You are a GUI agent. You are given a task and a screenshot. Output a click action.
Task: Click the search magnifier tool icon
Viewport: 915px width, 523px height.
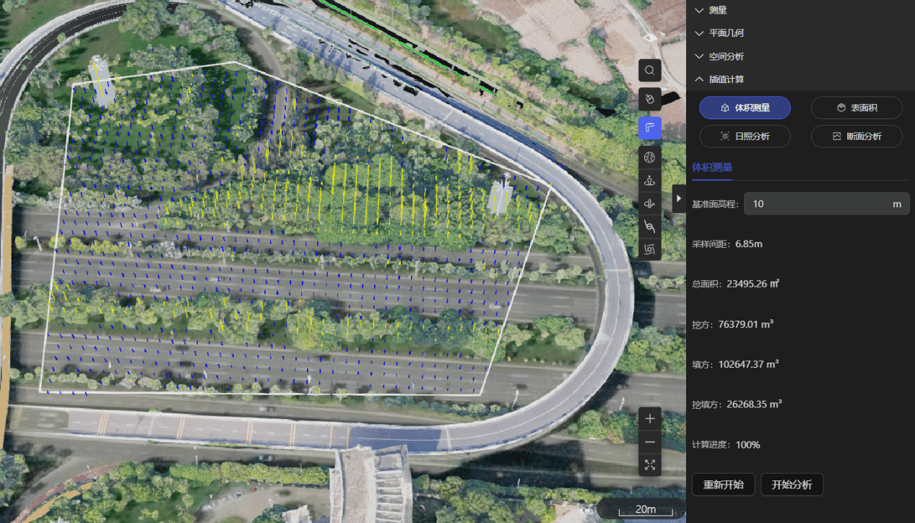coord(650,70)
